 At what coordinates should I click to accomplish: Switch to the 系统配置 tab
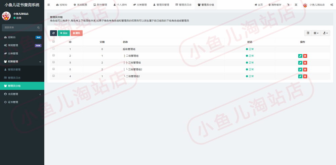(x=80, y=5)
